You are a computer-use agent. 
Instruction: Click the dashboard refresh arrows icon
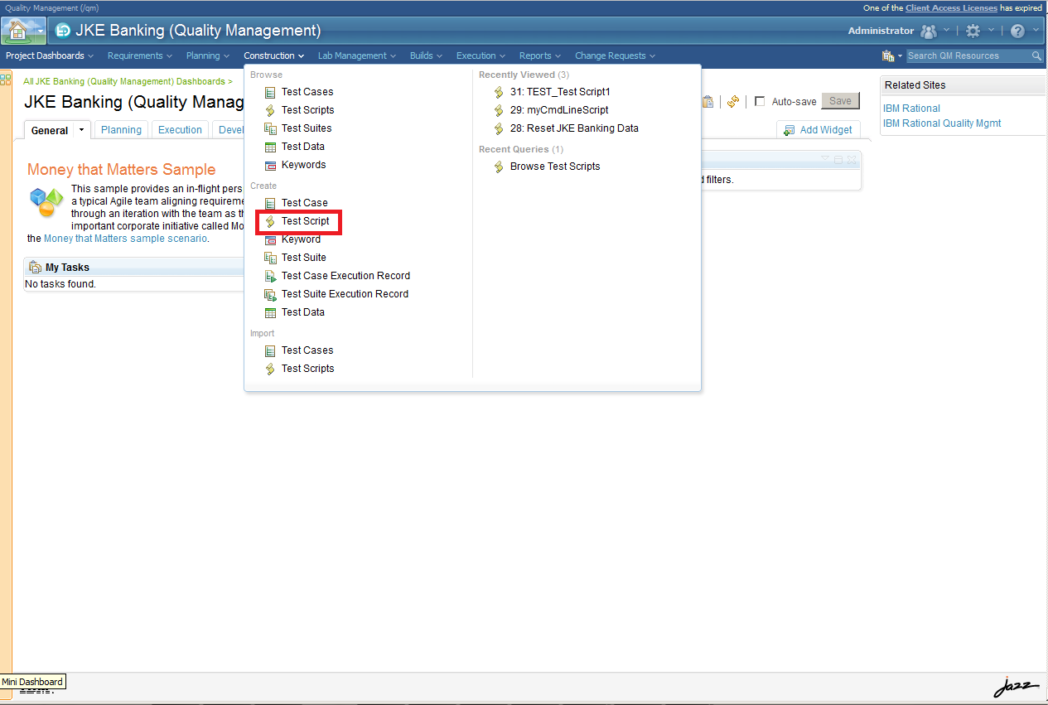click(x=733, y=101)
